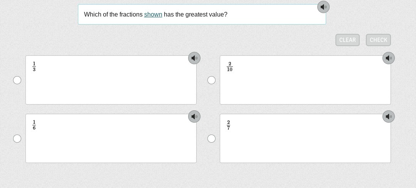416x188 pixels.
Task: Select the radio button for 2/10
Action: pyautogui.click(x=212, y=80)
